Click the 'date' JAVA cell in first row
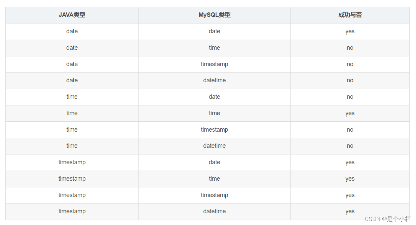Viewport: 416px width, 225px height. pyautogui.click(x=72, y=32)
